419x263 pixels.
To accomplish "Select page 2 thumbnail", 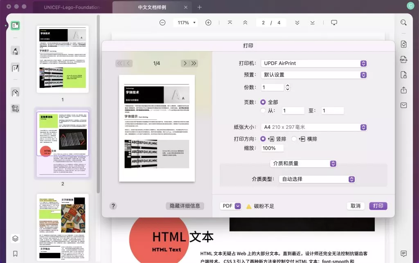I will click(x=63, y=144).
